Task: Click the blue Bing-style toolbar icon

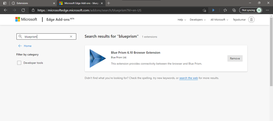Action: [x=213, y=10]
